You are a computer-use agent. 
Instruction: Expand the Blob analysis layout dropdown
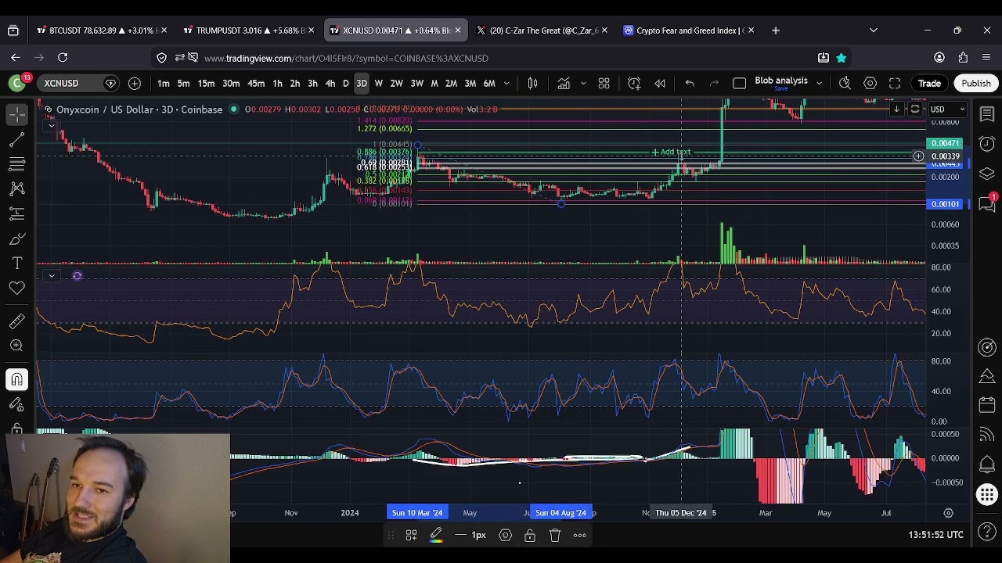pos(819,84)
